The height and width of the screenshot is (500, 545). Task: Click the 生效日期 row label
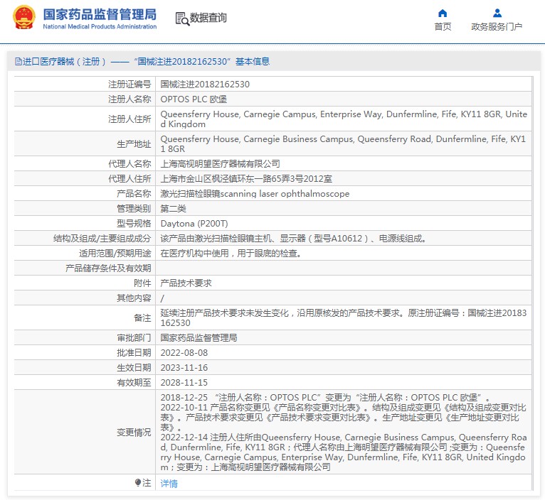click(x=134, y=367)
